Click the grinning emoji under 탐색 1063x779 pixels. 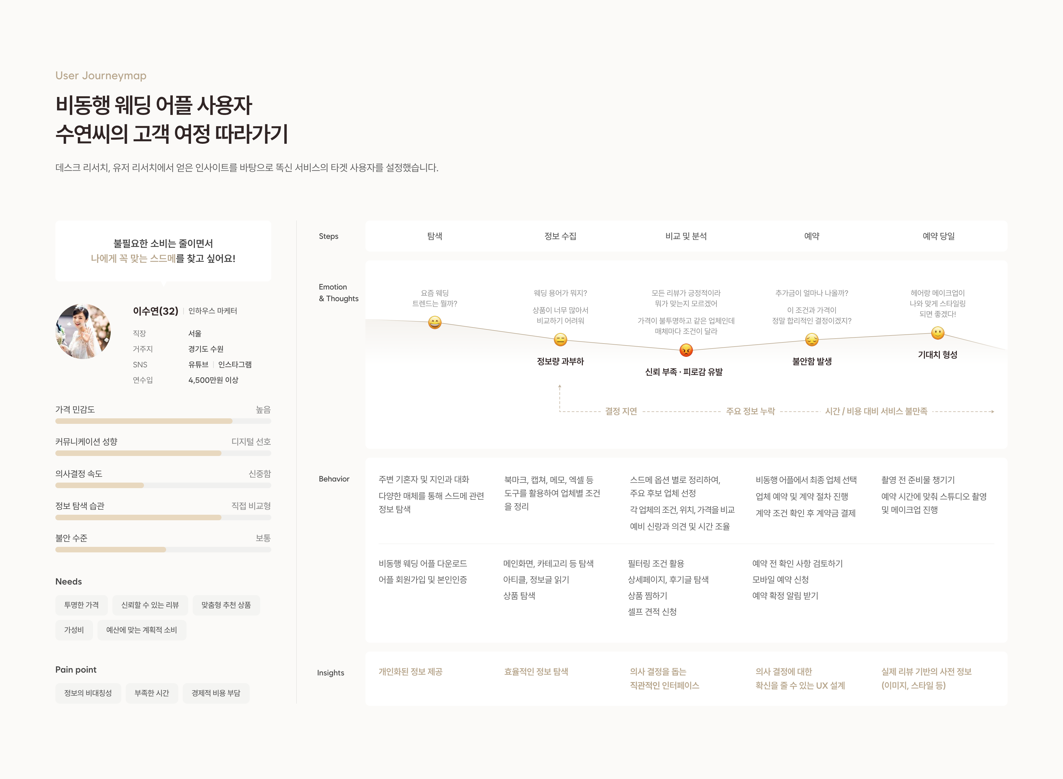(x=434, y=322)
